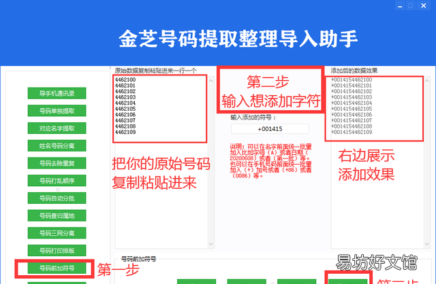Click the +0014154462106 result line
This screenshot has height=284, width=436.
352,115
